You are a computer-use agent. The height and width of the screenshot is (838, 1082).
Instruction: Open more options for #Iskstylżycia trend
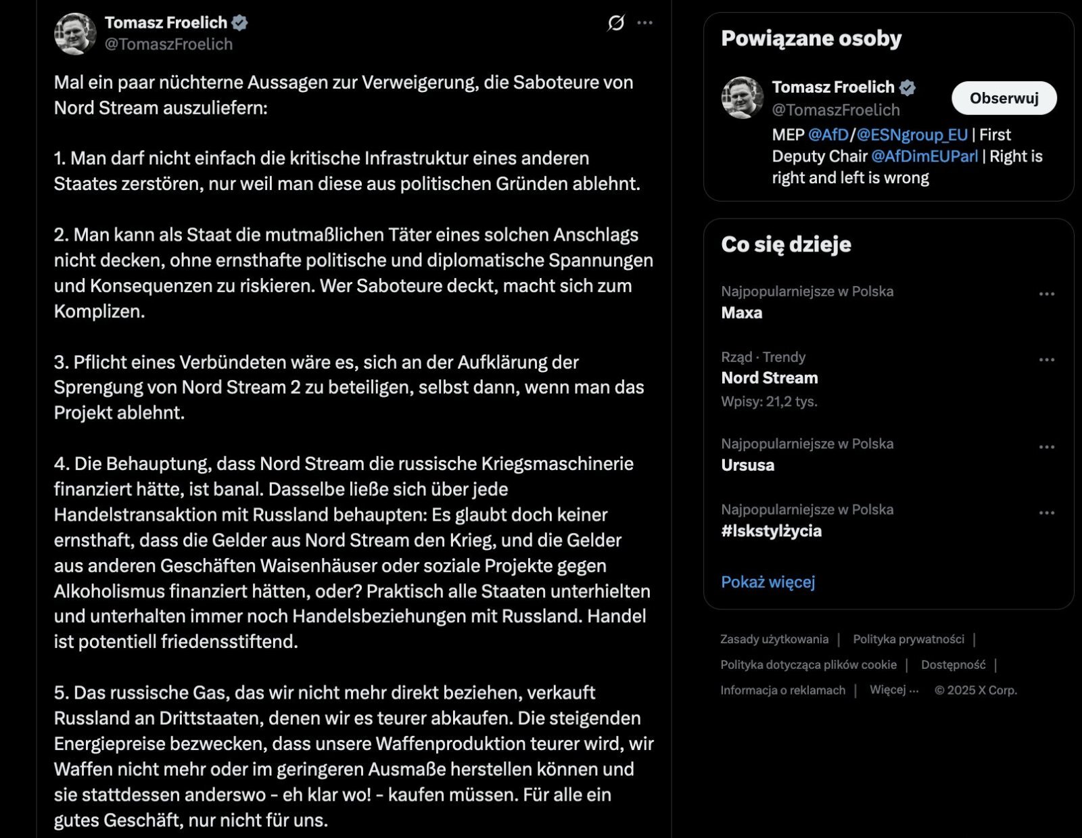[1046, 513]
